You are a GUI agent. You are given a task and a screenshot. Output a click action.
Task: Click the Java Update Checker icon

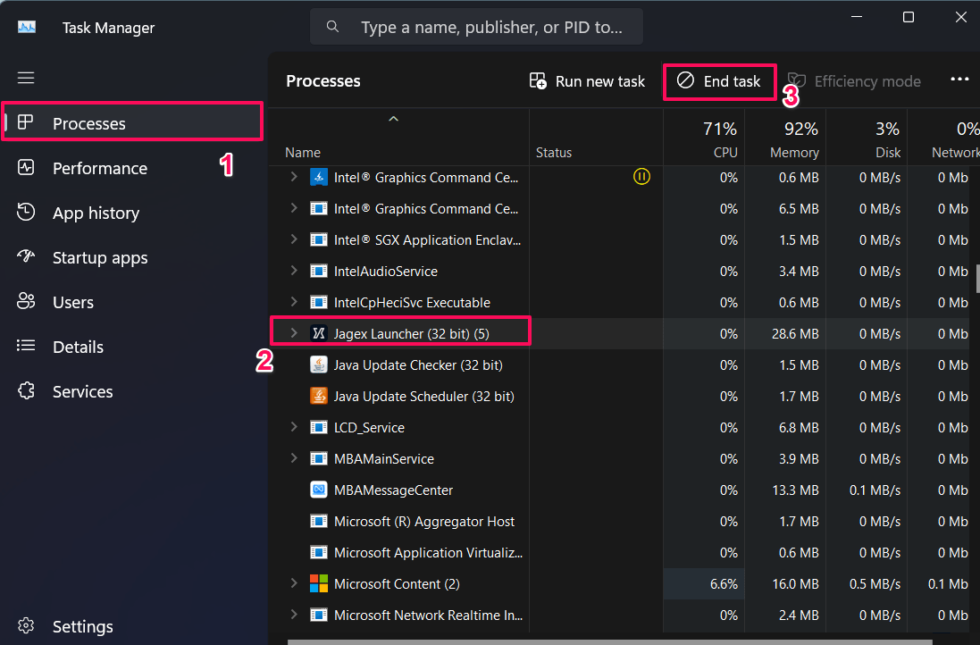point(319,364)
